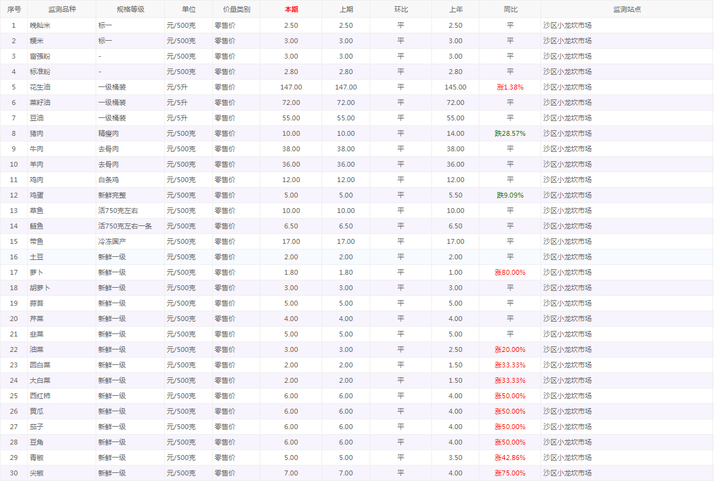Click the 规格等级 column header
This screenshot has width=714, height=481.
(130, 9)
